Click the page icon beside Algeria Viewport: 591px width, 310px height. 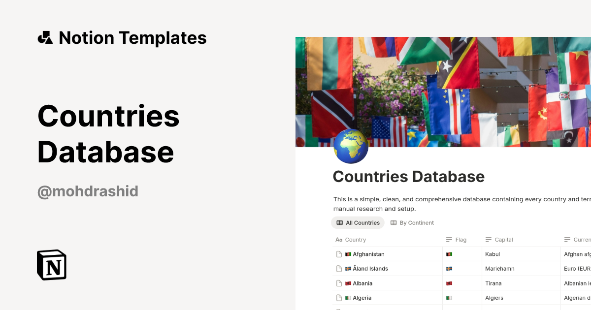click(x=339, y=298)
